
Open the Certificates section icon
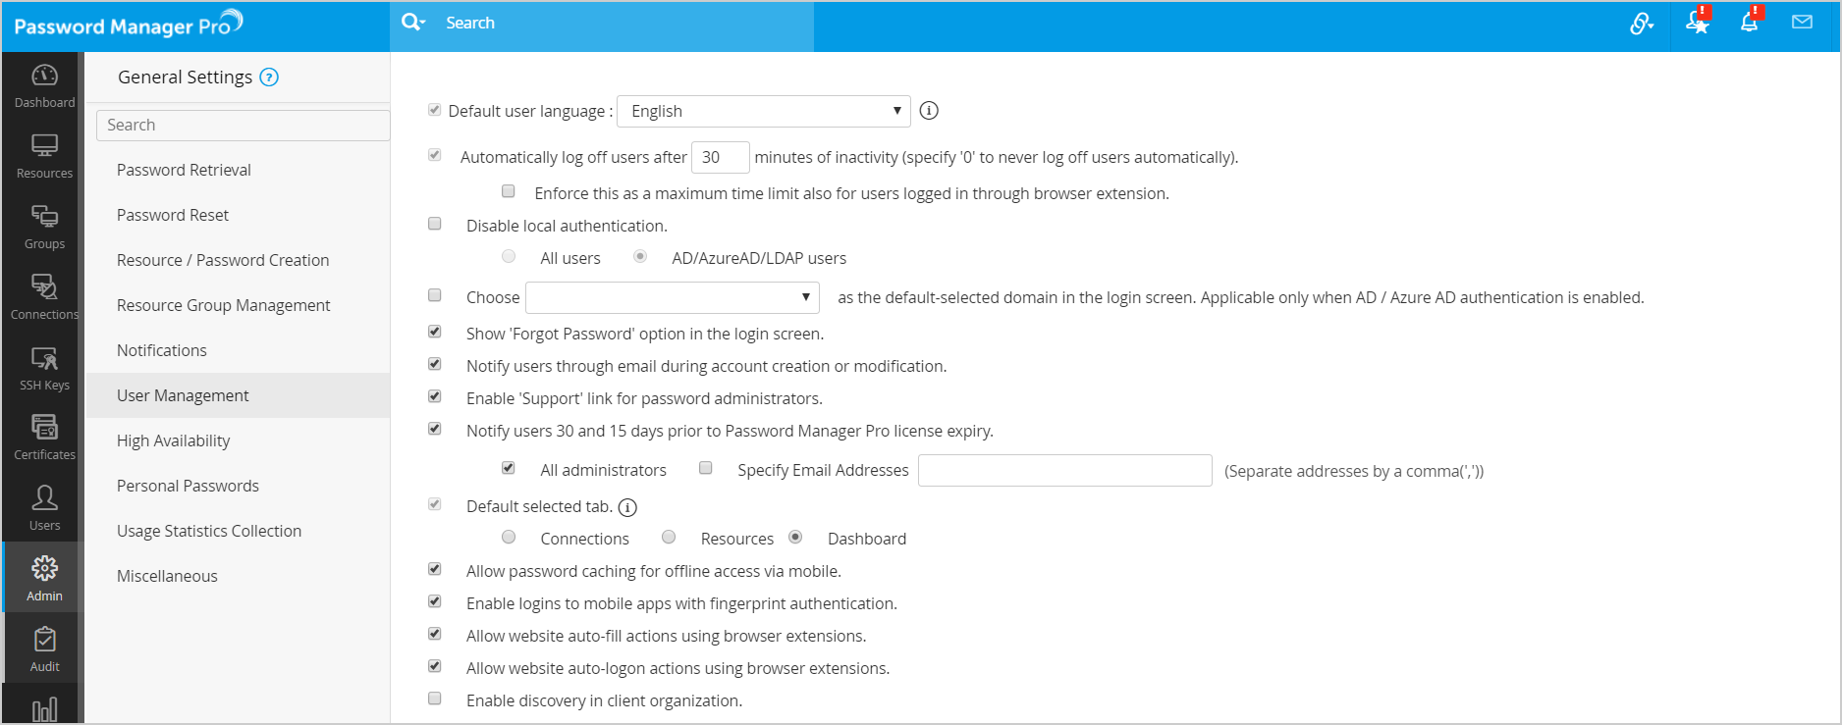pos(44,438)
